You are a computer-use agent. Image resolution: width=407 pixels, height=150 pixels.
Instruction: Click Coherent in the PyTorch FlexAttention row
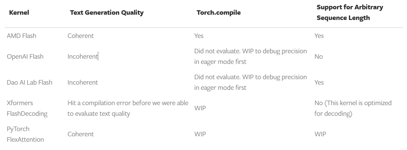81,134
